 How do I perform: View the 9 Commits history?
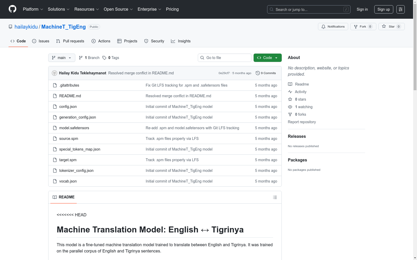tap(266, 73)
